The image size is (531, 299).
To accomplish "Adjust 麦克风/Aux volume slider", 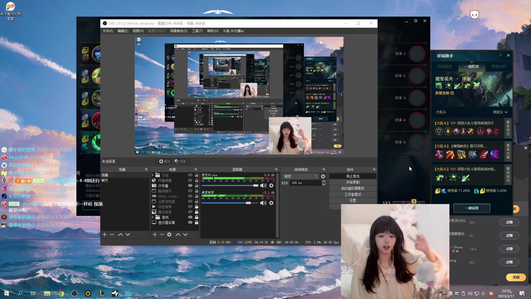I will coord(230,185).
